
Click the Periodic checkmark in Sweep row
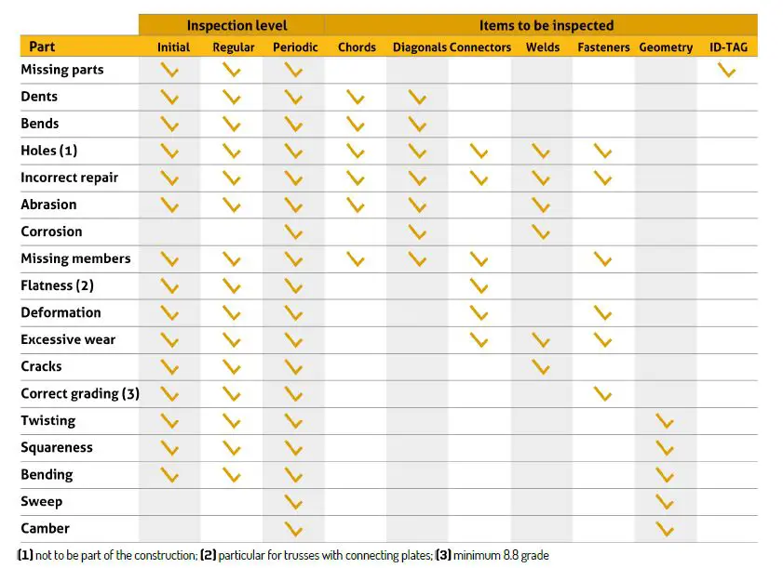(293, 502)
